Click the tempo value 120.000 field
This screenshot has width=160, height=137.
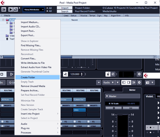point(75,74)
